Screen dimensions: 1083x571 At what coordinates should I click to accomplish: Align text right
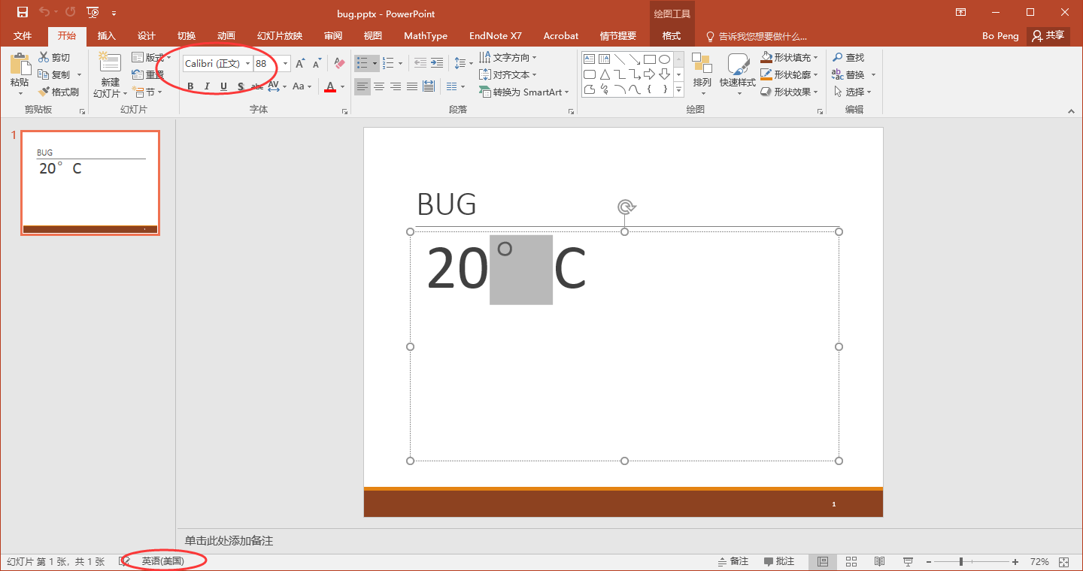pyautogui.click(x=396, y=86)
